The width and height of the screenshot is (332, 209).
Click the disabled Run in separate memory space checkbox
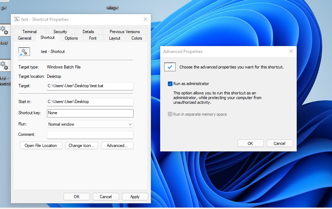pos(170,114)
